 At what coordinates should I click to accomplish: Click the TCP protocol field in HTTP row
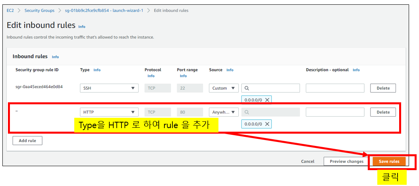coord(158,112)
